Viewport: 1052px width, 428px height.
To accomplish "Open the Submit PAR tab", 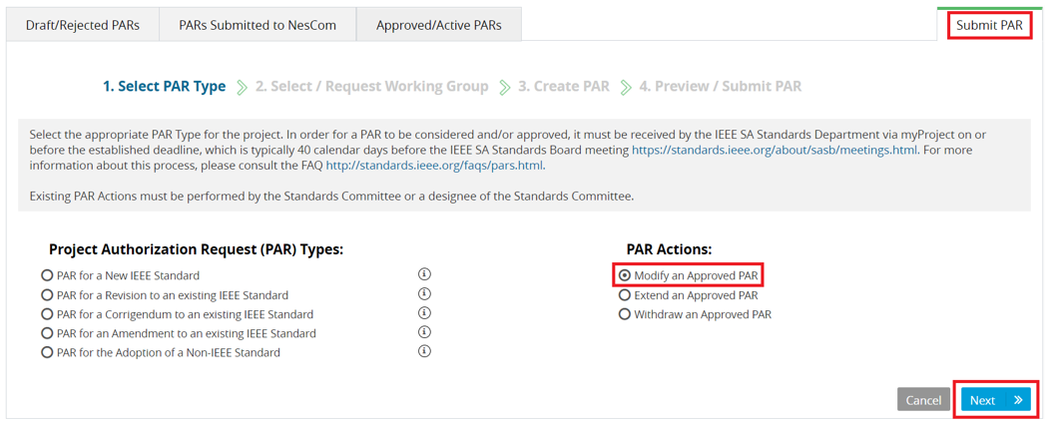I will pos(989,26).
